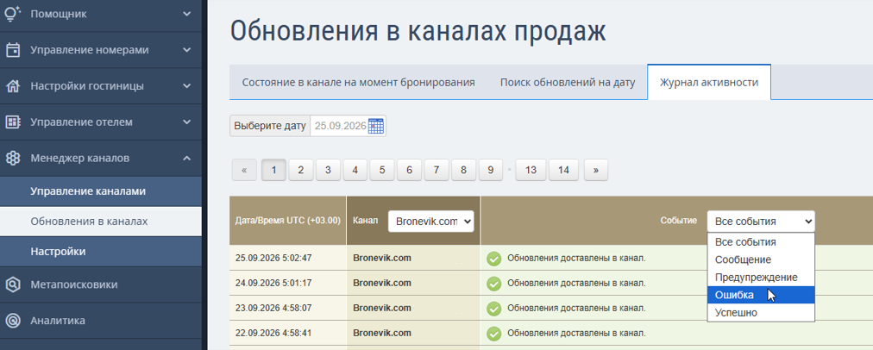The image size is (873, 350).
Task: Select the Журнал активности tab
Action: [709, 83]
